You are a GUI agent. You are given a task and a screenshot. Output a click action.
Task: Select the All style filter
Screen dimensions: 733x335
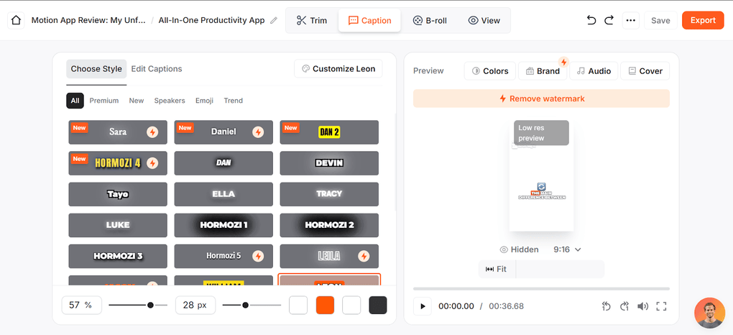(75, 101)
